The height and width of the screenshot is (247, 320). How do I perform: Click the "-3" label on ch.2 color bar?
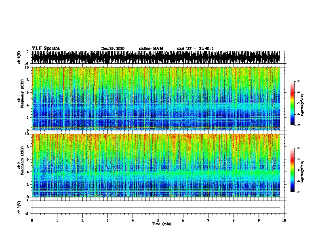pos(298,148)
